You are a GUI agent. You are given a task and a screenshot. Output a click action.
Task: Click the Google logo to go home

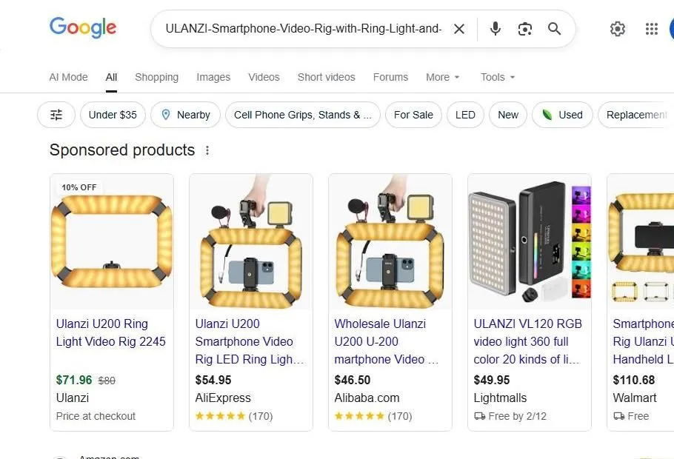click(x=82, y=28)
